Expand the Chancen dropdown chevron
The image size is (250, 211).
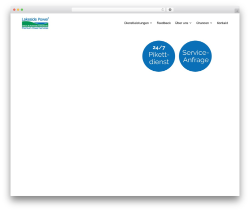(x=211, y=23)
